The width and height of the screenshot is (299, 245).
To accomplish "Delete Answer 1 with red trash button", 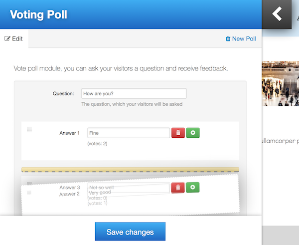I will pyautogui.click(x=178, y=133).
